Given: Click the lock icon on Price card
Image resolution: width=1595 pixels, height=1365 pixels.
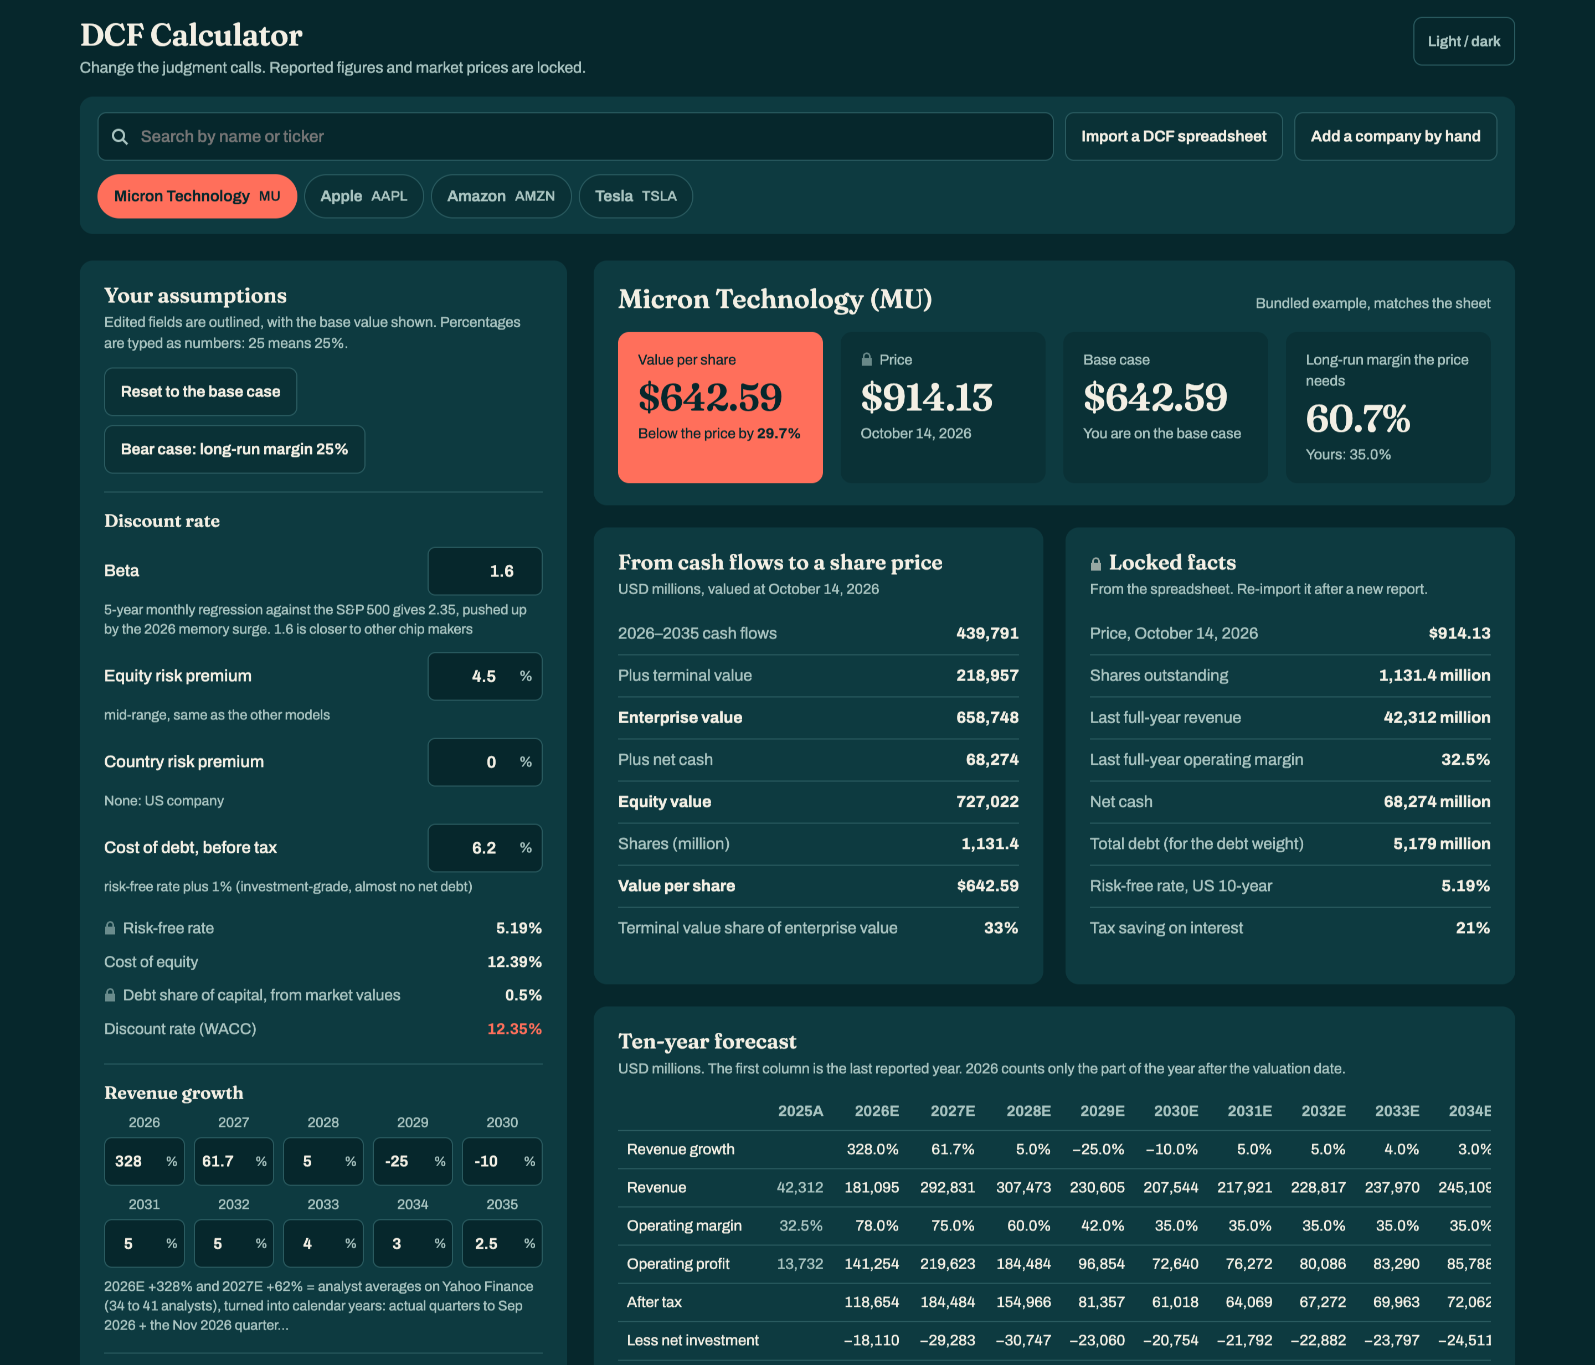Looking at the screenshot, I should coord(867,359).
